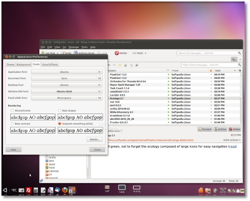
Task: Select the Ecology 2.1 message row
Action: click(x=174, y=99)
